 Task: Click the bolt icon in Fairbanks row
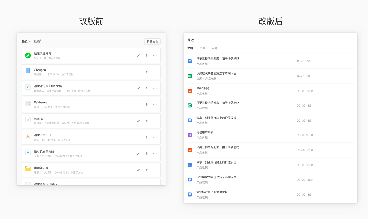(147, 105)
